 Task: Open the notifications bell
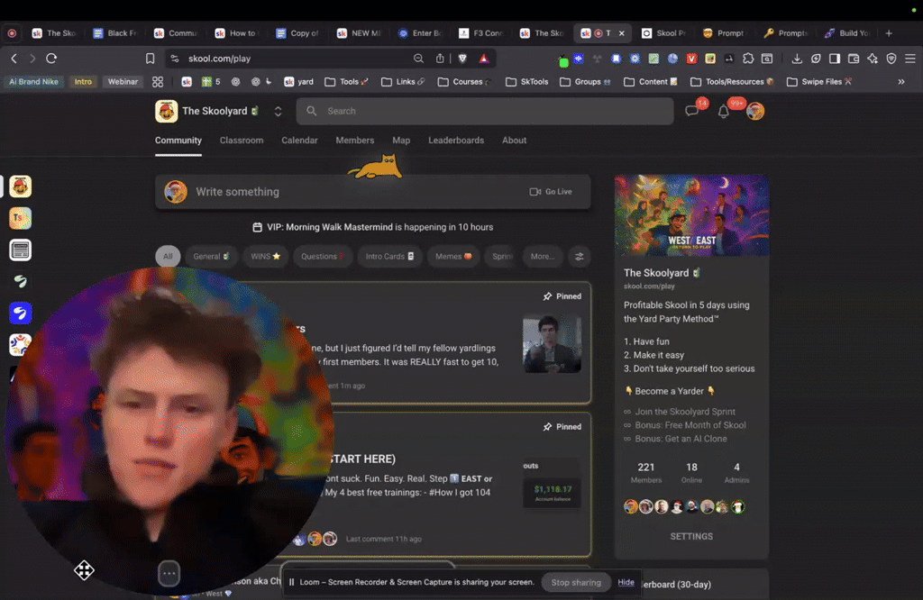[x=724, y=111]
